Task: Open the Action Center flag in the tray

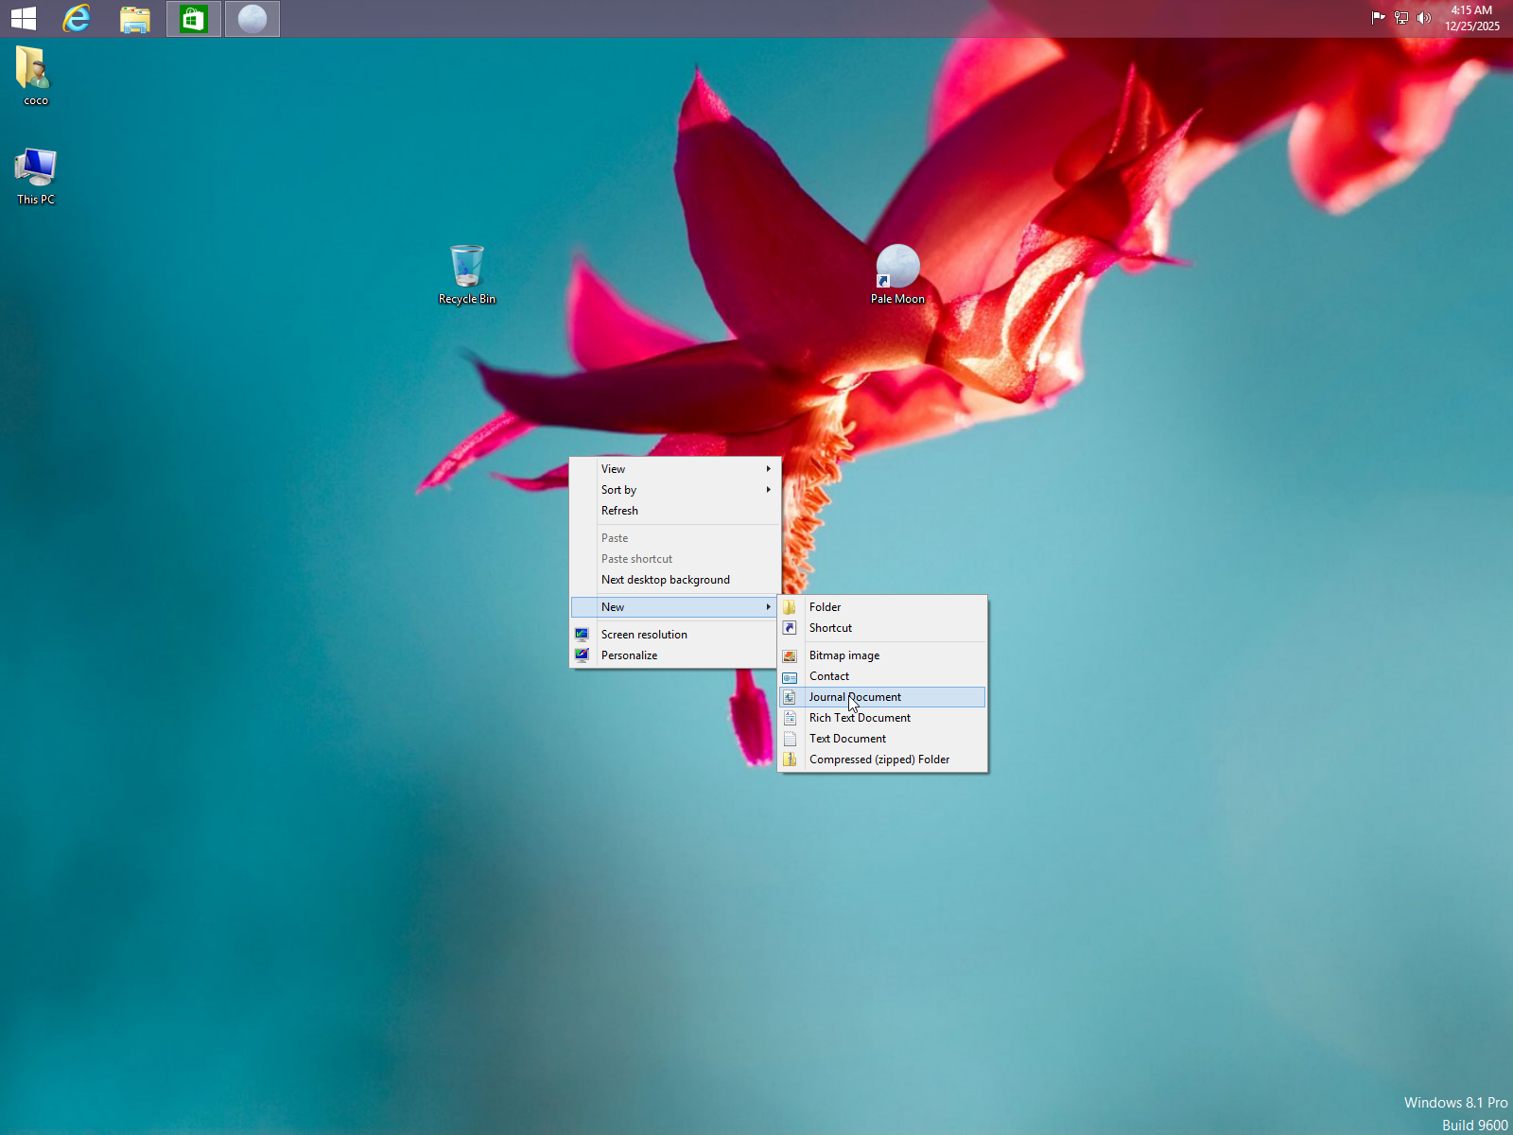Action: tap(1378, 18)
